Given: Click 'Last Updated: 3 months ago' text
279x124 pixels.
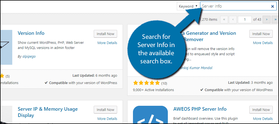Looking at the screenshot, I should click(x=250, y=83).
